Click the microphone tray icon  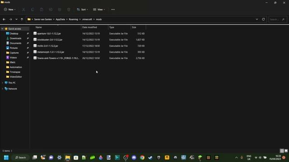pyautogui.click(x=242, y=157)
